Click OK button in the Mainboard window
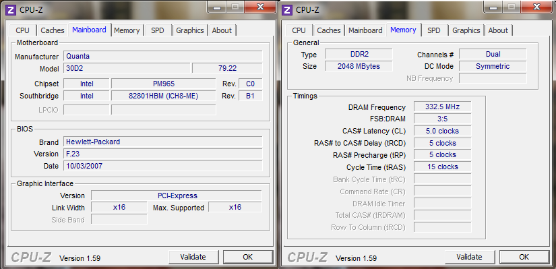Screen dimensions: 556x269 [248, 257]
